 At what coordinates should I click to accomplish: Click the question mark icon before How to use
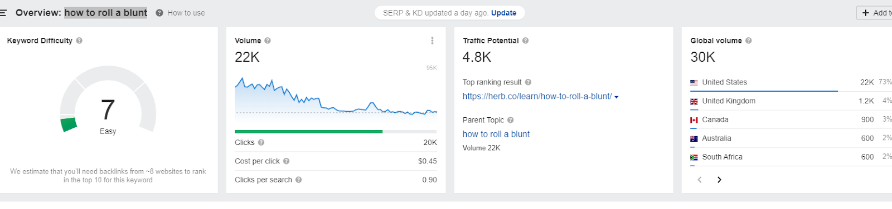tap(159, 13)
